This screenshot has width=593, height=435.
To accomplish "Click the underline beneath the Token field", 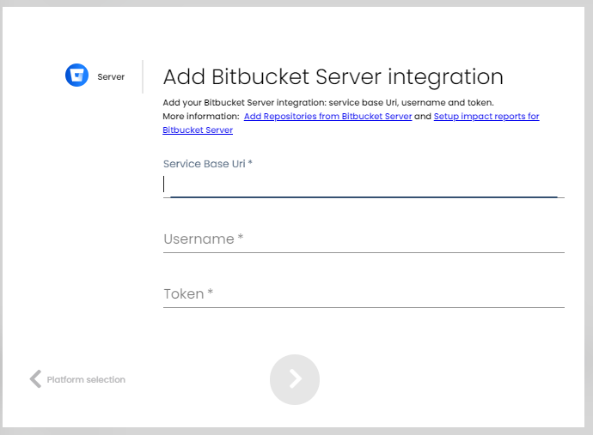I will click(363, 306).
